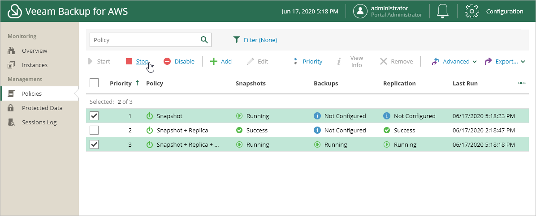This screenshot has height=216, width=536.
Task: Click Priority column sort arrow
Action: [x=138, y=83]
